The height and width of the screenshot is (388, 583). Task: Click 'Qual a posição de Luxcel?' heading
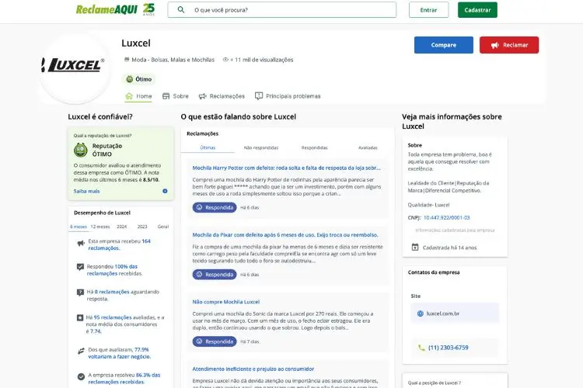tap(434, 383)
